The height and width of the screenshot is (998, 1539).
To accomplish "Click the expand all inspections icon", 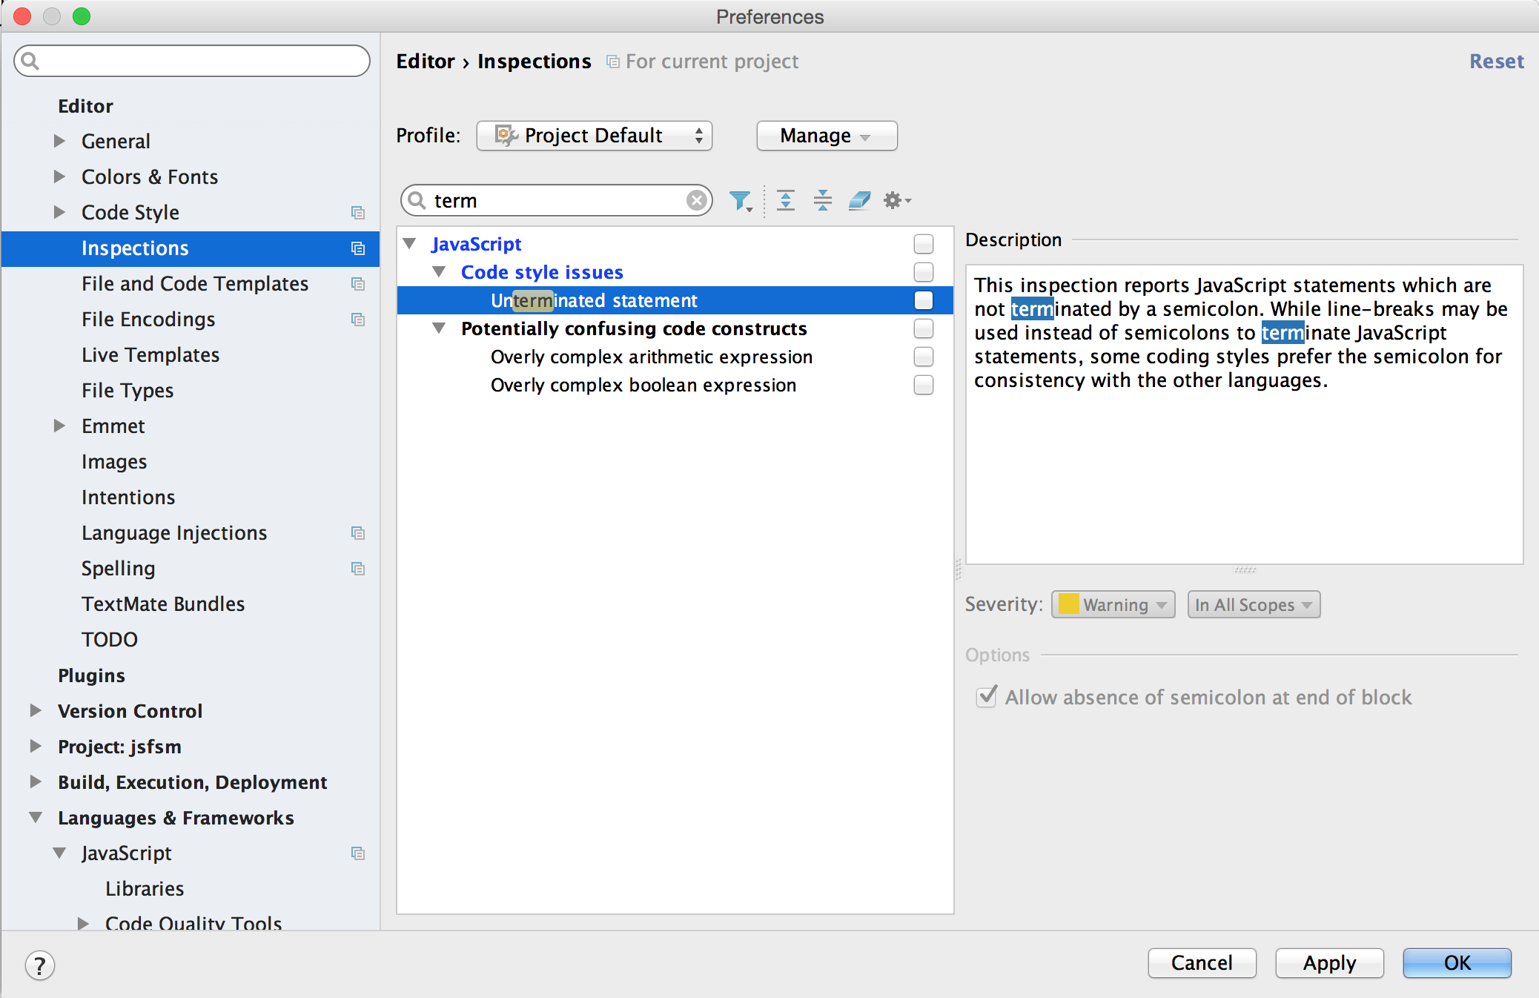I will coord(785,199).
